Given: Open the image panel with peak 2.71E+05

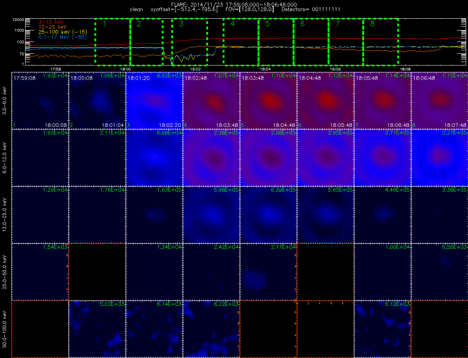Looking at the screenshot, I should (382, 157).
